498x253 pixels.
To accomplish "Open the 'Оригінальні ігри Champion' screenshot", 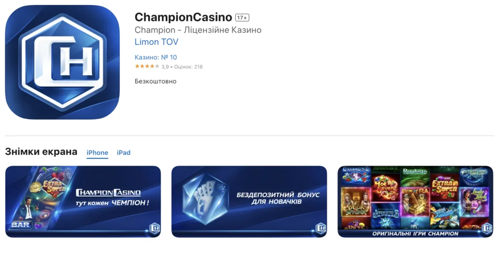I will (415, 202).
